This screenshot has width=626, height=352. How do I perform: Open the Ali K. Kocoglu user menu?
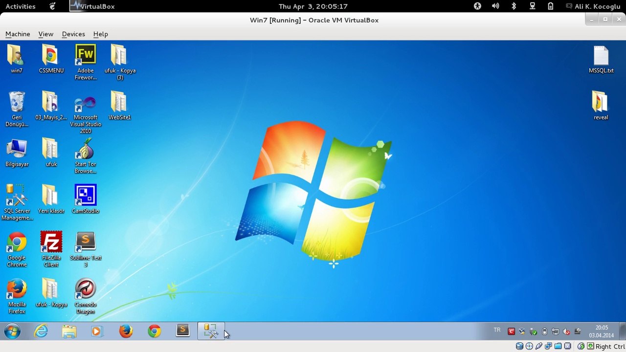click(593, 6)
